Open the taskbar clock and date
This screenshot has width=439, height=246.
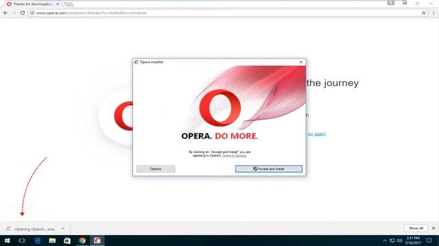click(413, 241)
